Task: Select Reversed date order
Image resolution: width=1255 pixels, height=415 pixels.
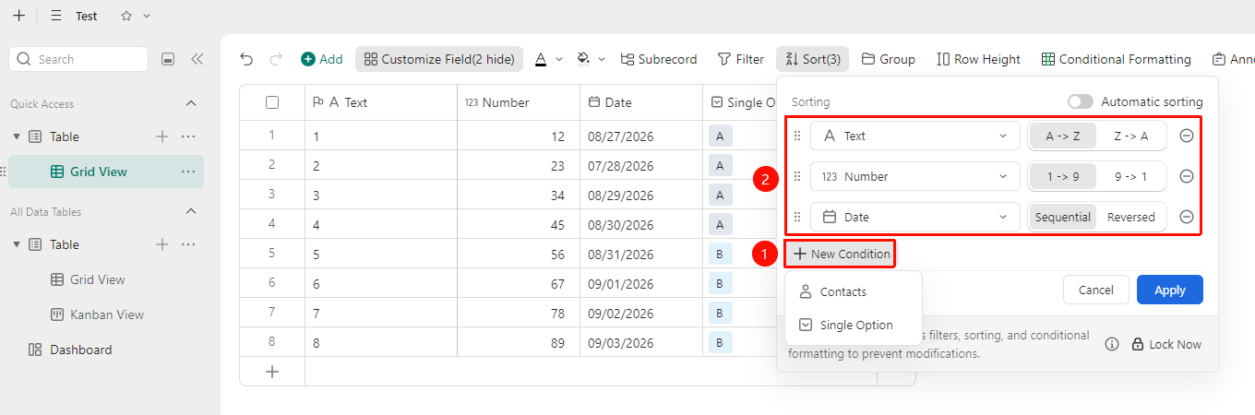Action: click(1131, 217)
